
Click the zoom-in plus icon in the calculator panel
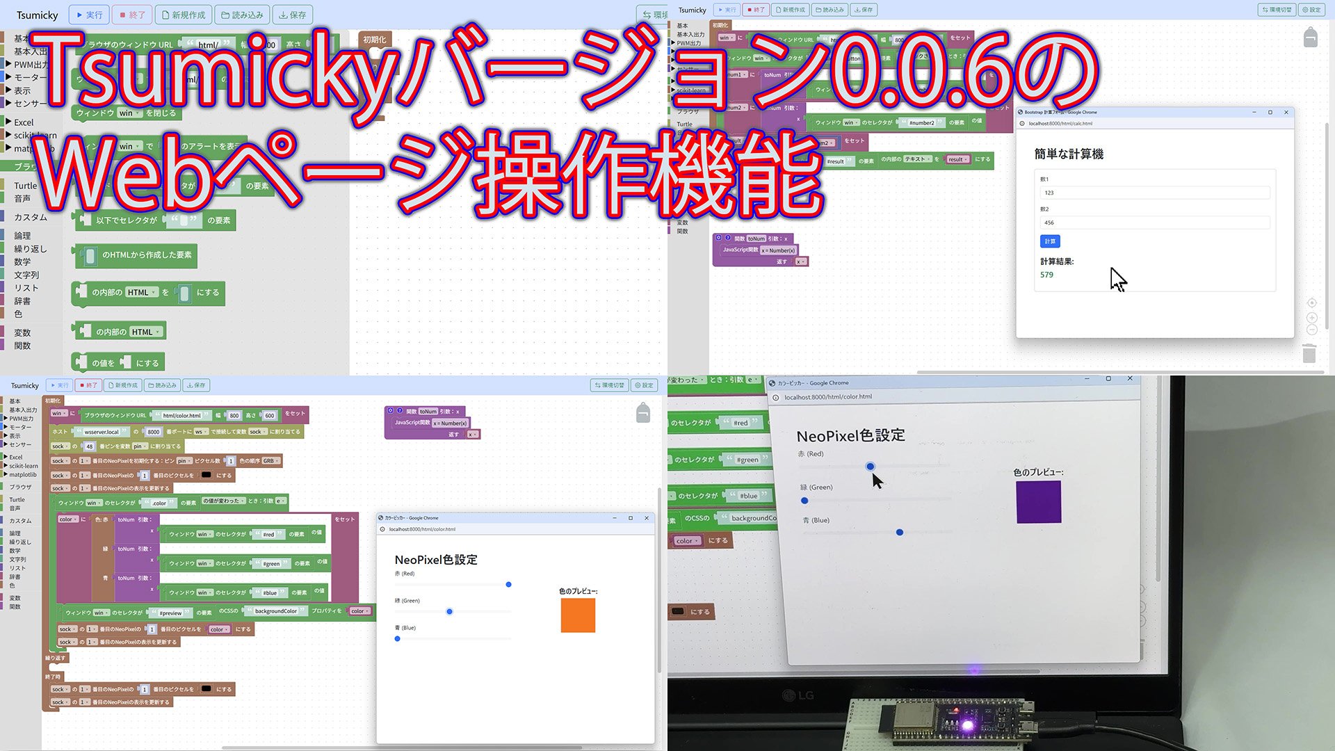click(x=1311, y=318)
